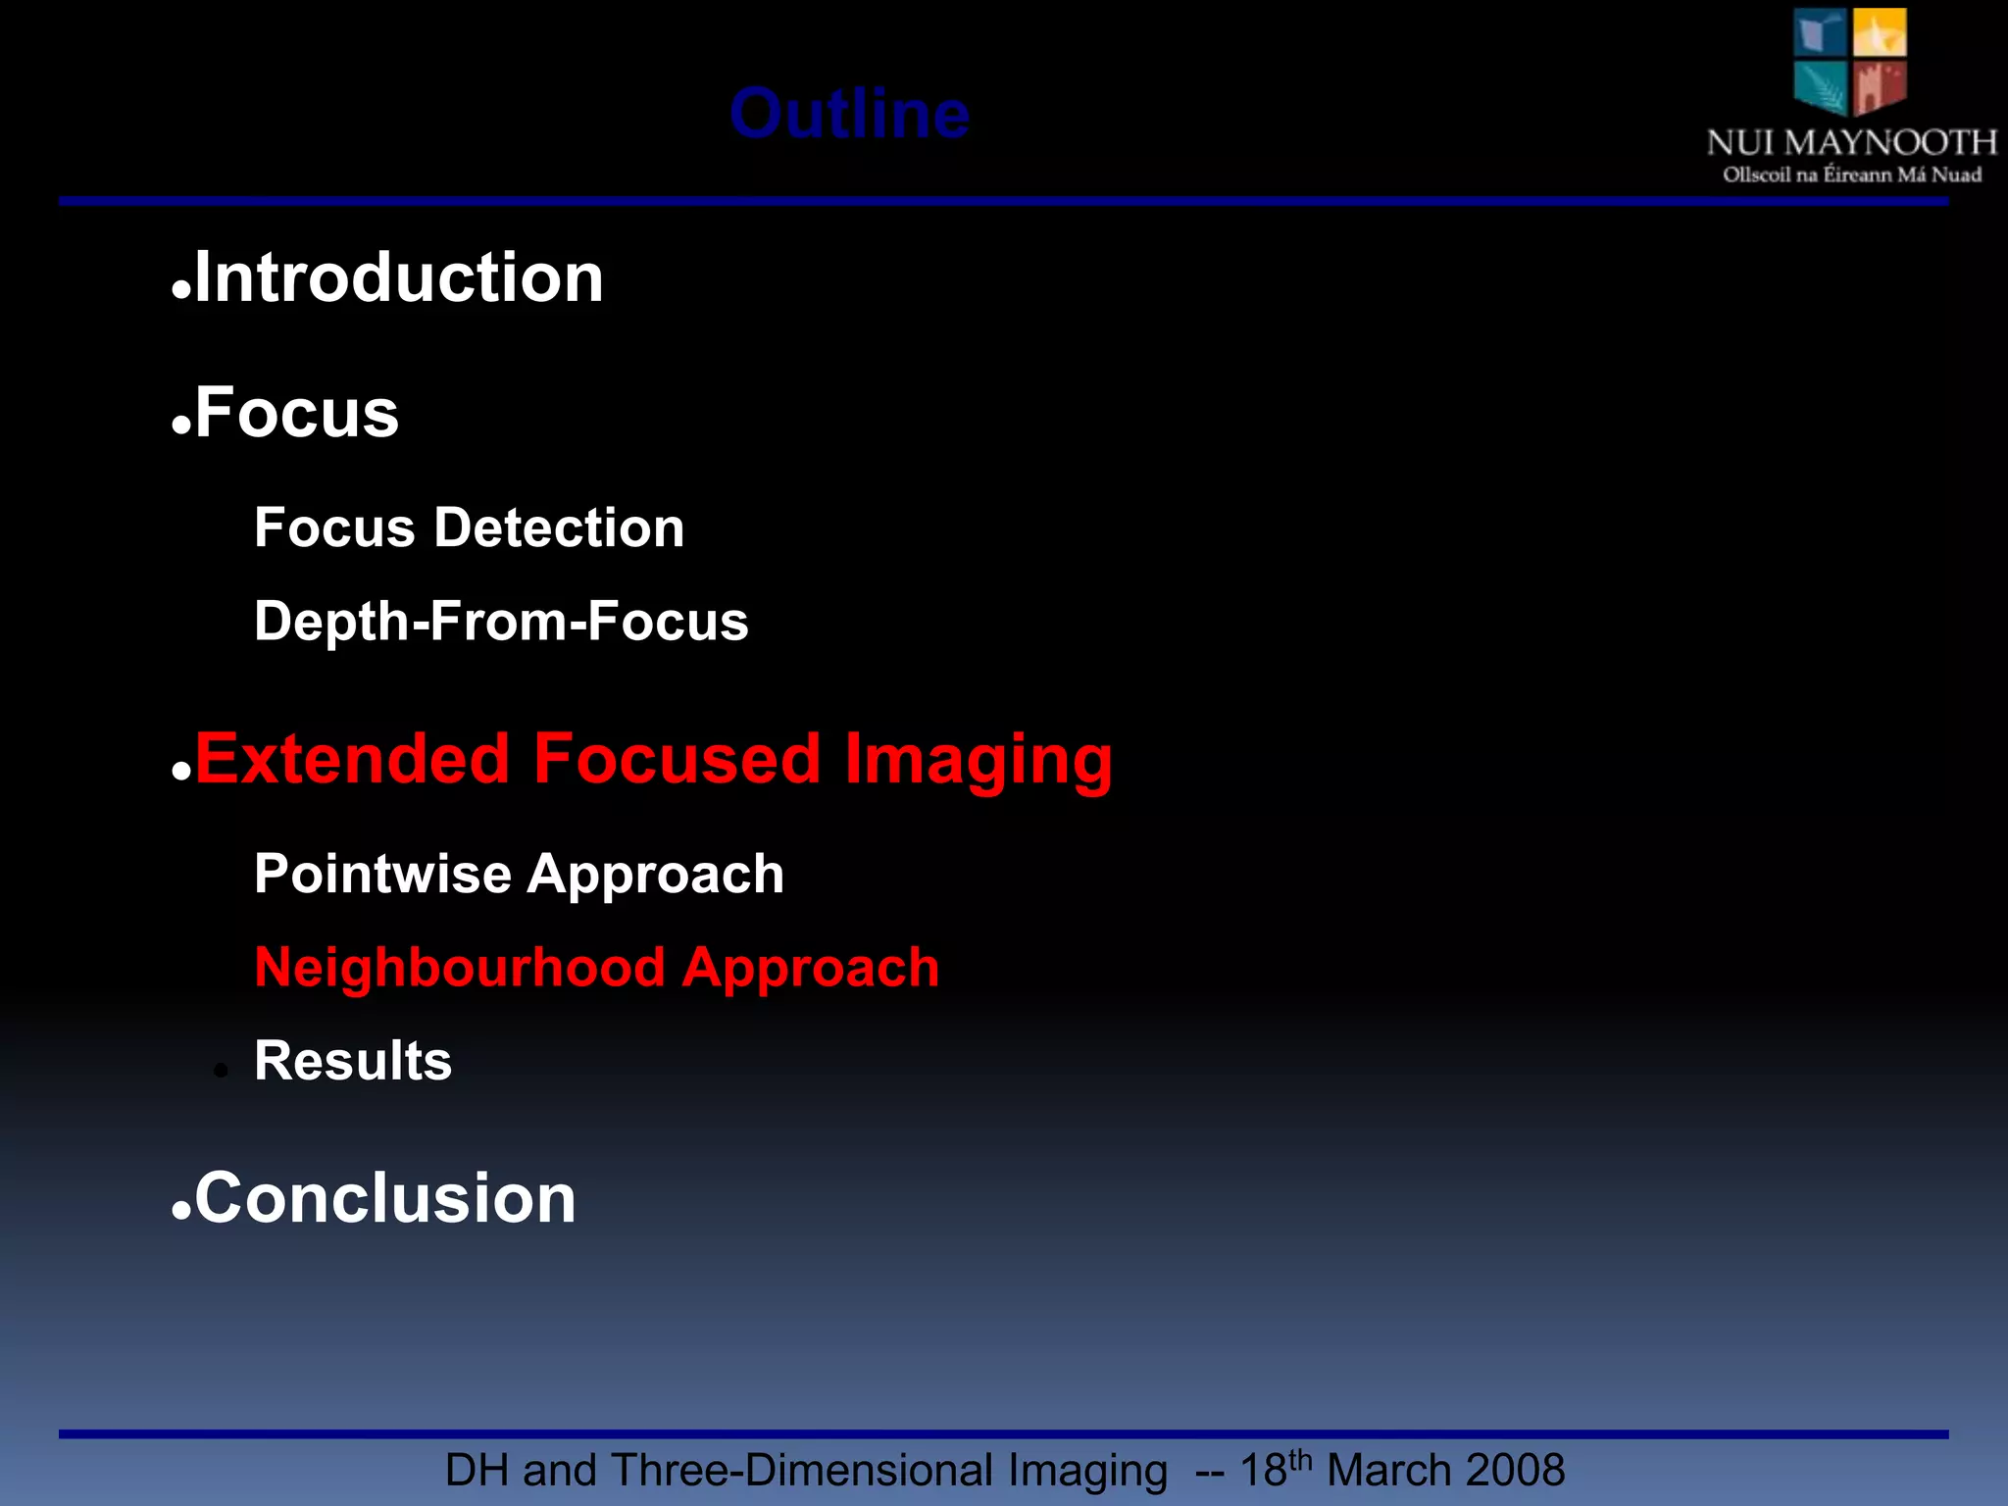Select the Results sub-item
Screen dimensions: 2008x1506
tap(353, 1061)
